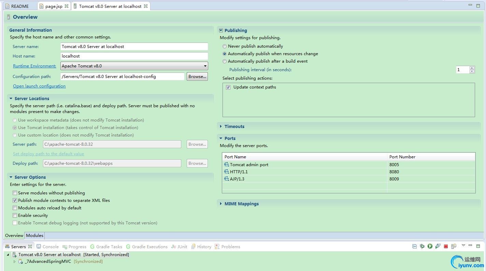Viewport: 486px width, 271px height.
Task: Open the Runtime Environment combo box
Action: point(134,66)
